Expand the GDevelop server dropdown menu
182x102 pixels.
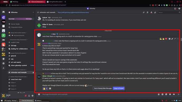coord(33,12)
